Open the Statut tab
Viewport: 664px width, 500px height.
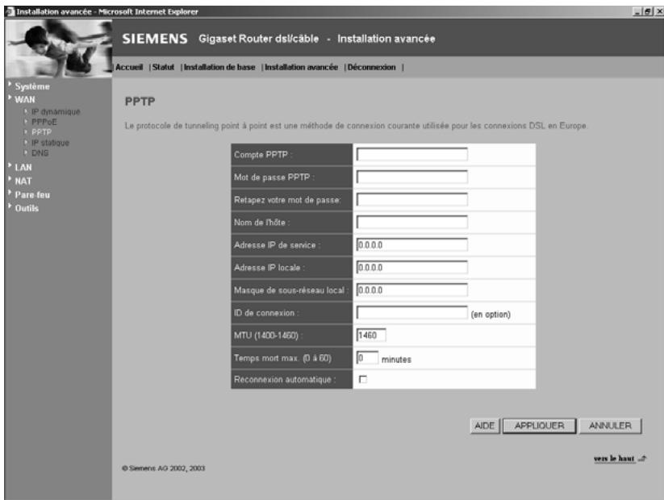coord(163,67)
